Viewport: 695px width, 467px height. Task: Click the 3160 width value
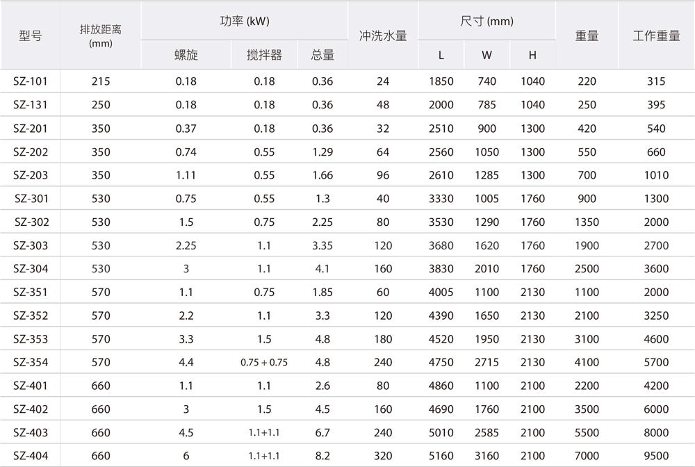click(486, 456)
